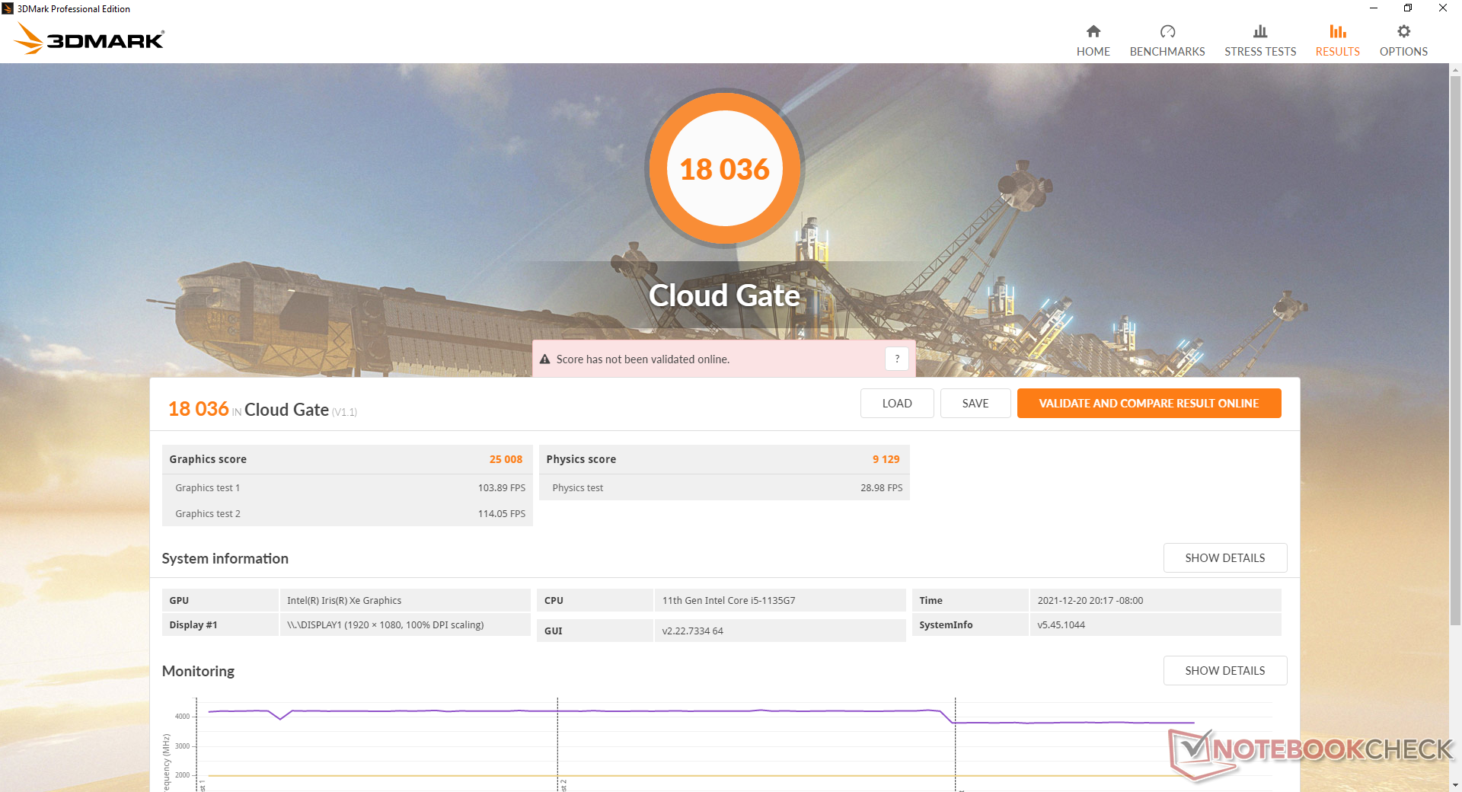The height and width of the screenshot is (792, 1462).
Task: Select the Results bar-chart icon
Action: [1337, 31]
